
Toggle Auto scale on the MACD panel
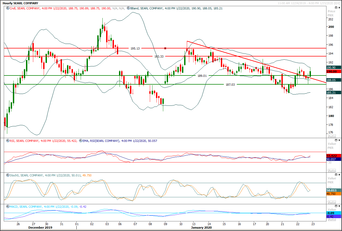click(332, 219)
